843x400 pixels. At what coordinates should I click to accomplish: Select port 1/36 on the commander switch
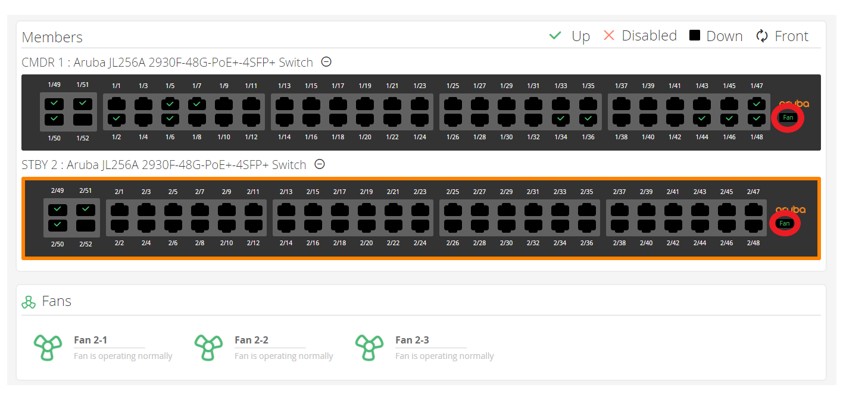click(x=588, y=119)
